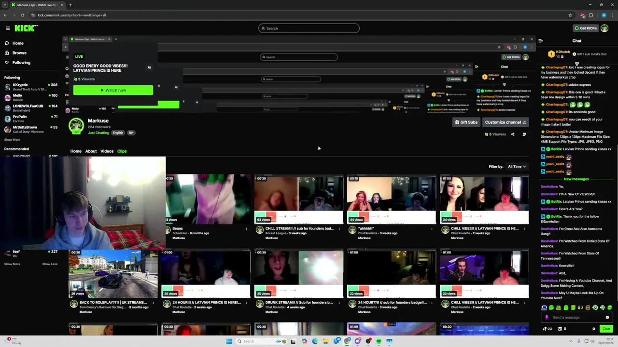
Task: Open options for DRUNK STREAM clip
Action: click(339, 303)
